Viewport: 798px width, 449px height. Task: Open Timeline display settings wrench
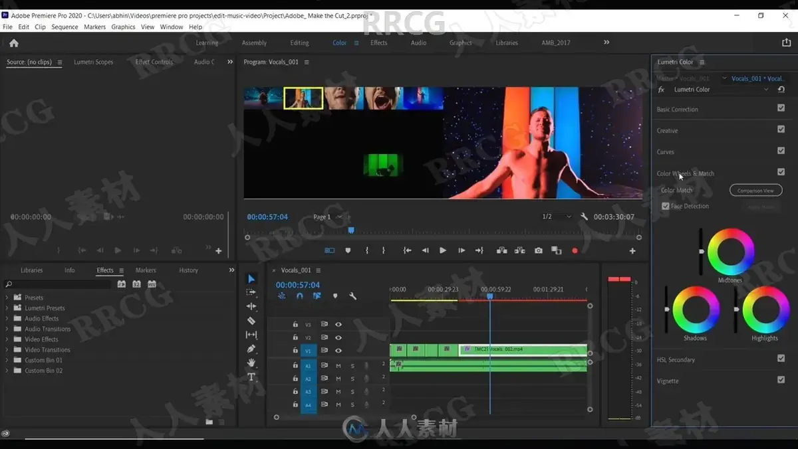[x=352, y=296]
